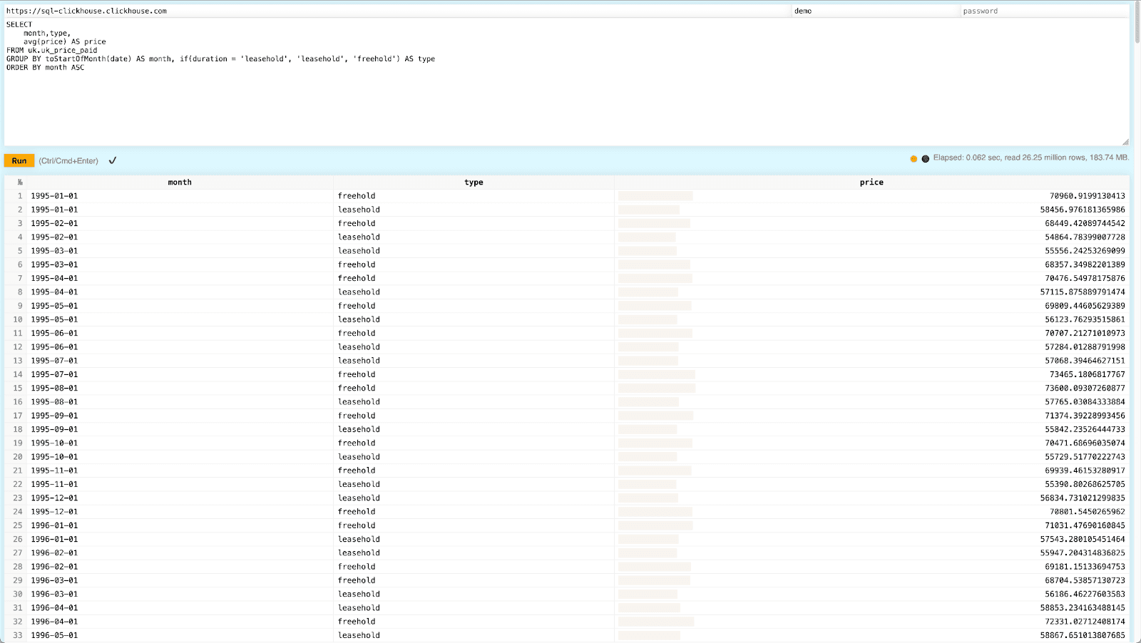Sort by the type column header

[474, 182]
